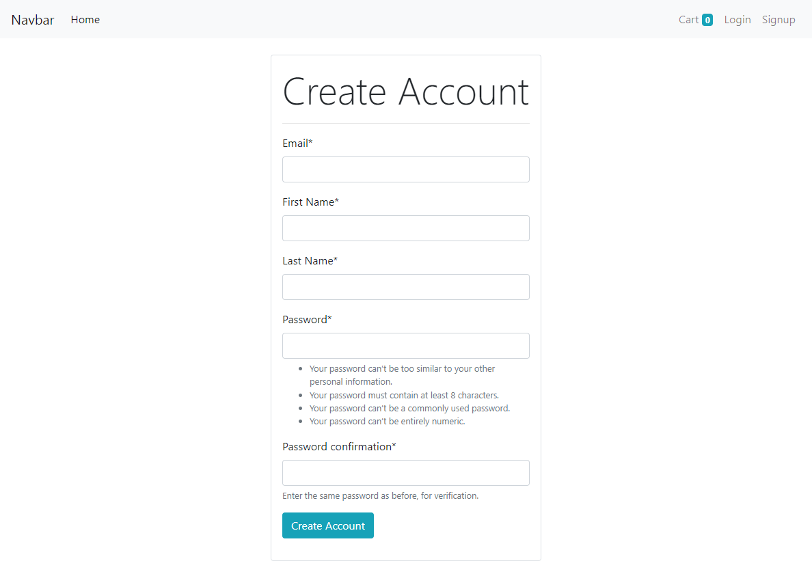Click the Password confirmation label

(x=338, y=446)
